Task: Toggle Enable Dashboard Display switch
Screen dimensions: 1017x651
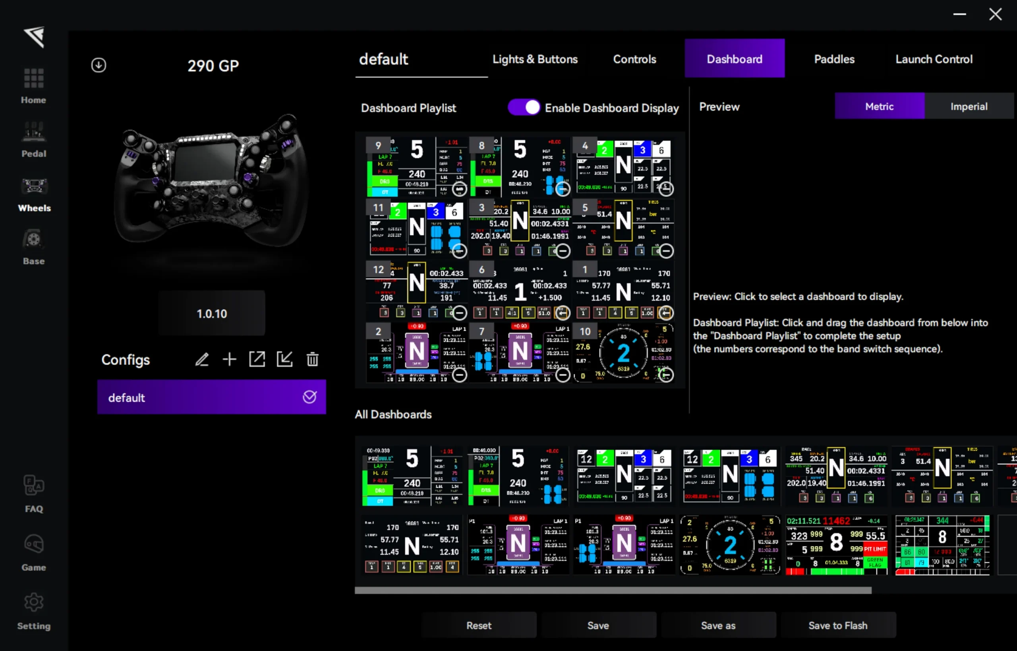Action: [524, 107]
